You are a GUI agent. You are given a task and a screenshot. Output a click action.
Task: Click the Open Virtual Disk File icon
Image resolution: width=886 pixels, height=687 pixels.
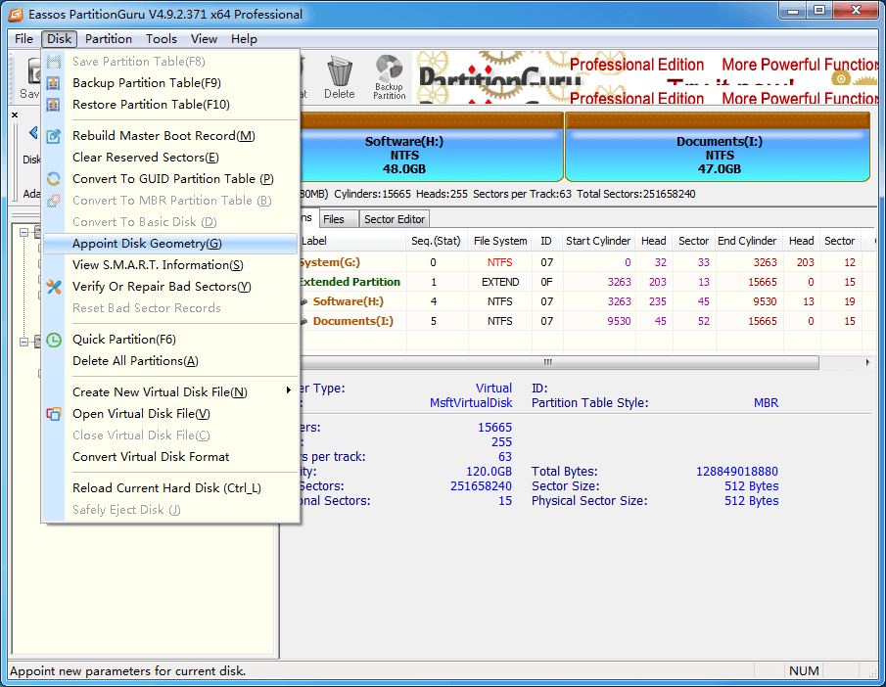(54, 414)
